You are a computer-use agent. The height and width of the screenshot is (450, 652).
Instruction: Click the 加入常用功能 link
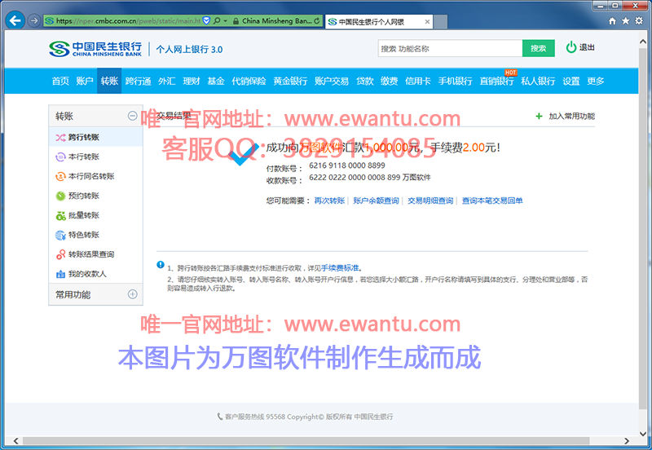pyautogui.click(x=572, y=117)
